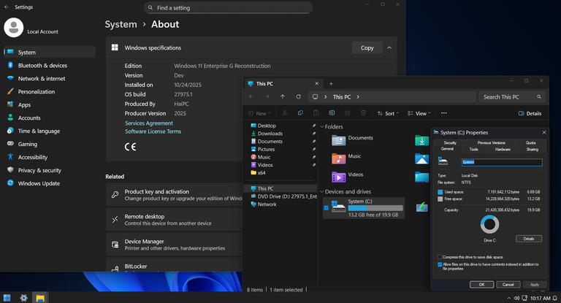
Task: Open the View dropdown in Explorer
Action: 419,113
